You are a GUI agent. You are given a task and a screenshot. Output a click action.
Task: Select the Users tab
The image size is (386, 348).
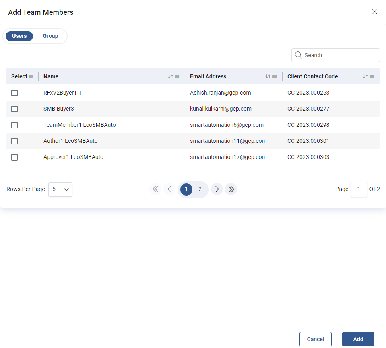point(19,36)
